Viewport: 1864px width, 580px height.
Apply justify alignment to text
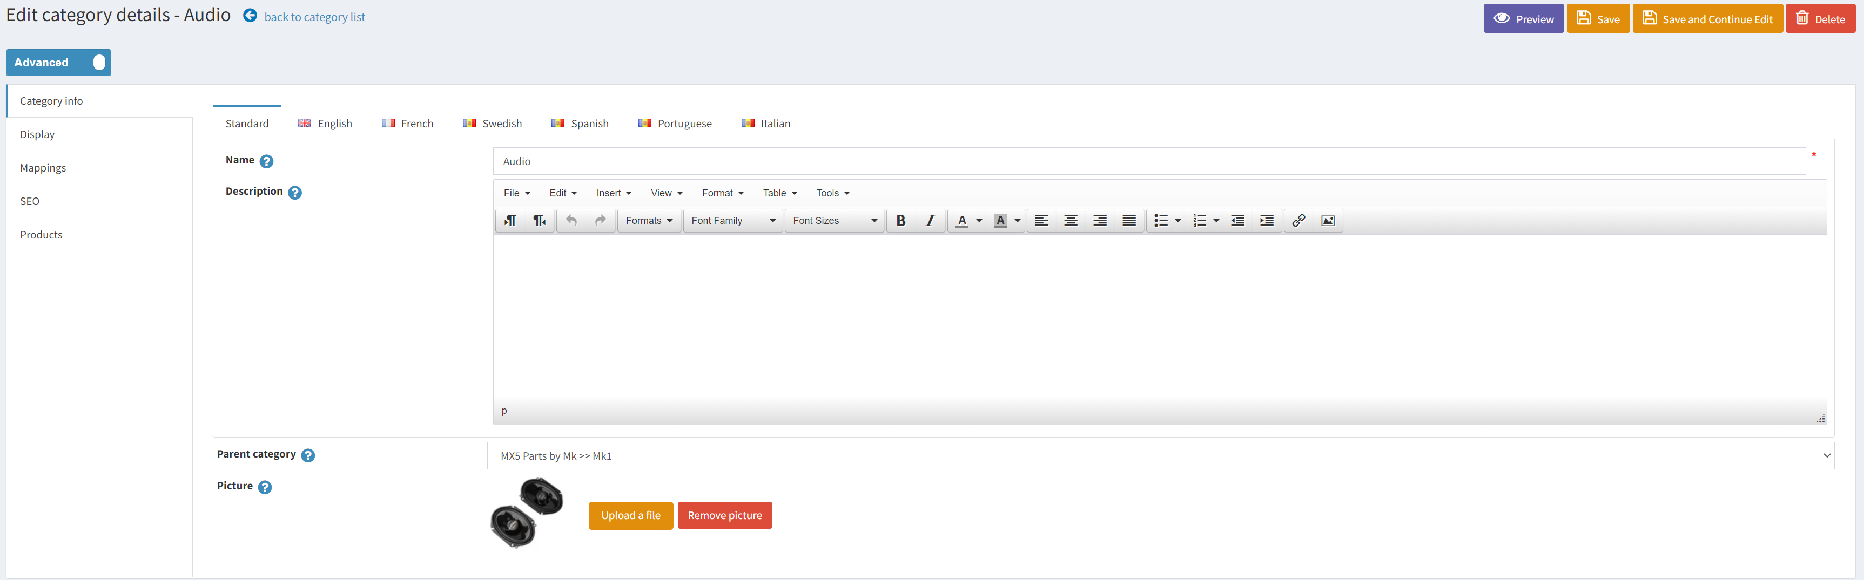point(1128,221)
